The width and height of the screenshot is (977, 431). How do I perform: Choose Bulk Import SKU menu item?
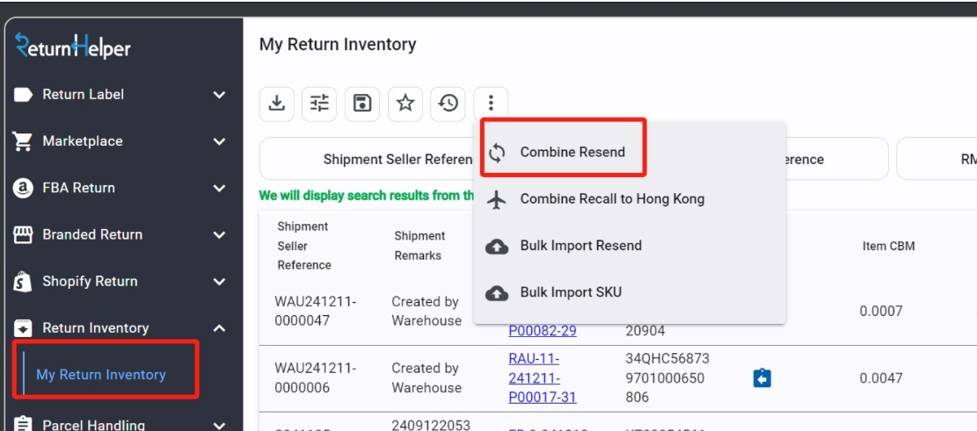coord(571,292)
